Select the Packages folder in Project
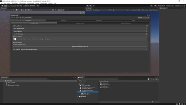Image resolution: width=186 pixels, height=105 pixels. [83, 97]
